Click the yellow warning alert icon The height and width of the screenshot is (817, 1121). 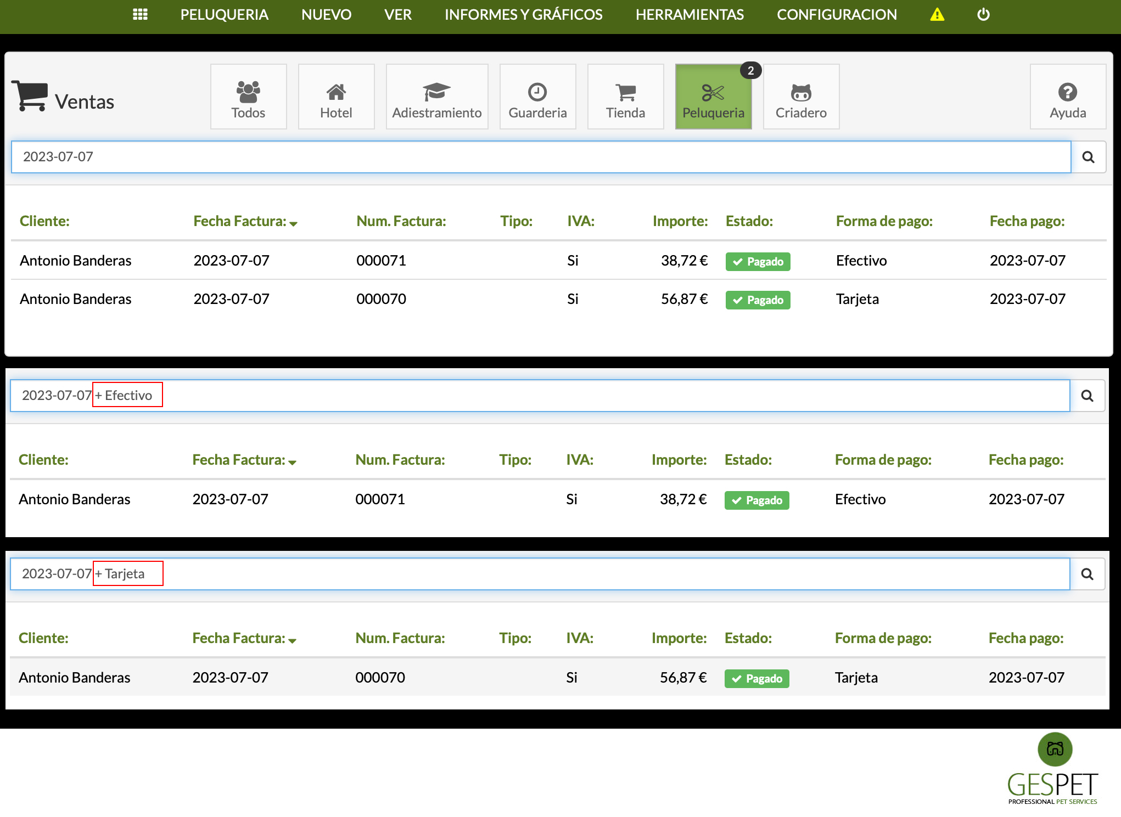[937, 14]
